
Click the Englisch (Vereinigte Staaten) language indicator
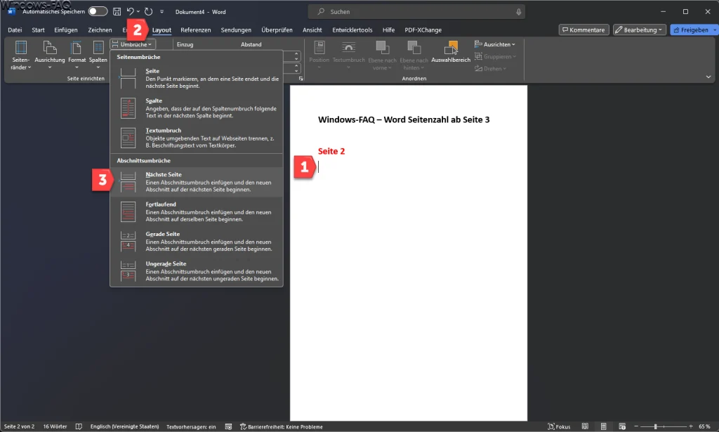click(x=125, y=426)
